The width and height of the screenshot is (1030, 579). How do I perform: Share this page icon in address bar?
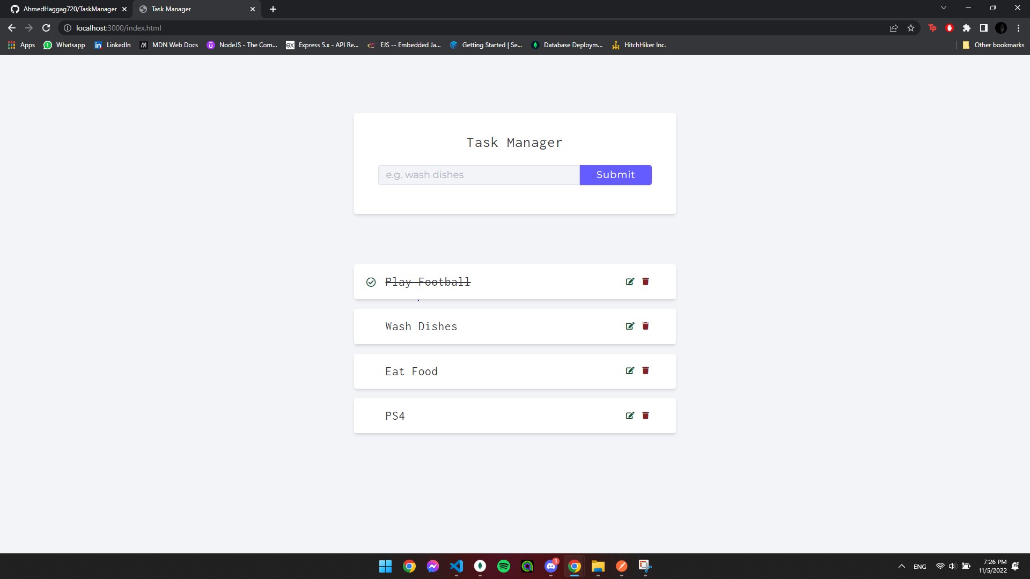click(894, 28)
